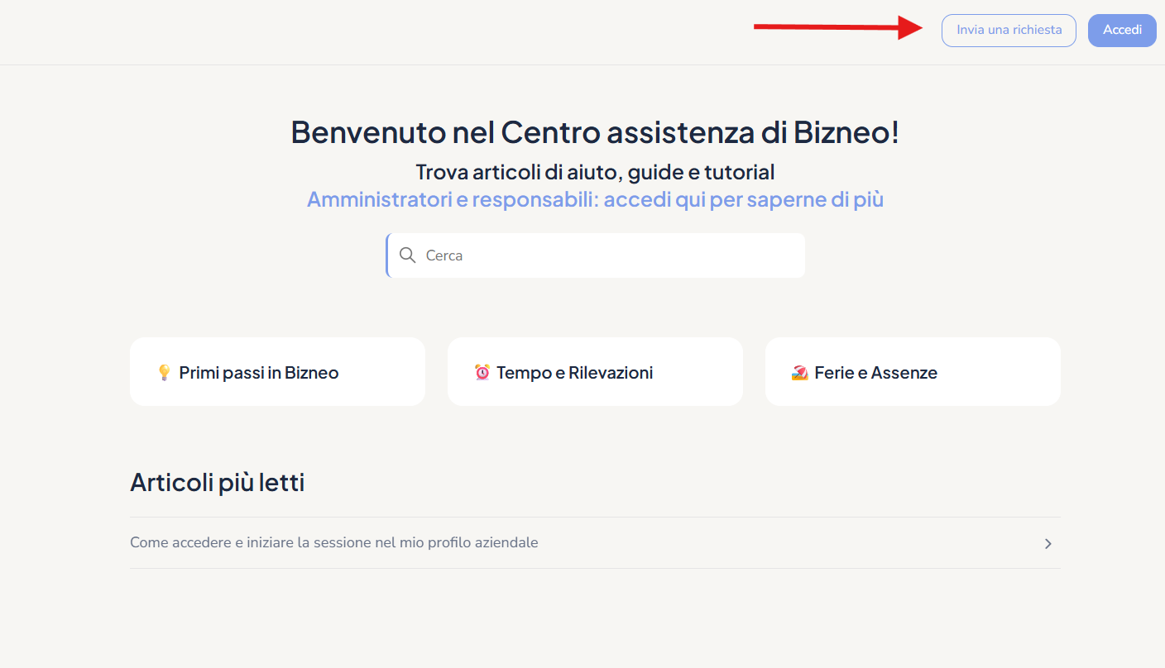This screenshot has height=668, width=1165.
Task: Click the beach umbrella icon
Action: point(799,373)
